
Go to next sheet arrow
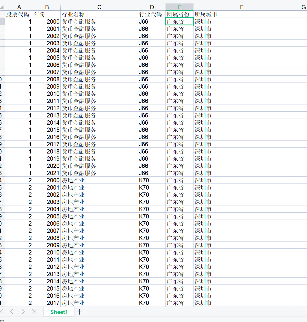tap(23, 312)
